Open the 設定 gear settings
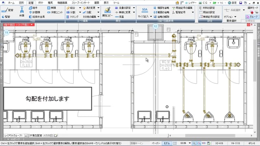 coord(232,3)
